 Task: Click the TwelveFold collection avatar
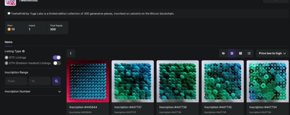[x=10, y=2]
